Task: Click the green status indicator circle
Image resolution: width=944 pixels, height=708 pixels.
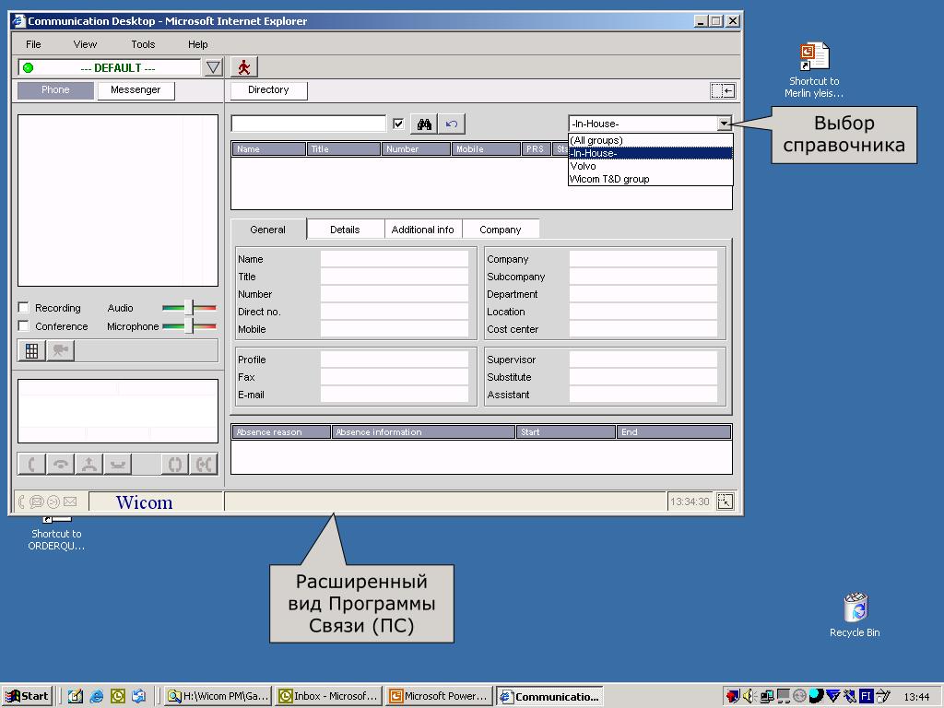Action: (28, 67)
